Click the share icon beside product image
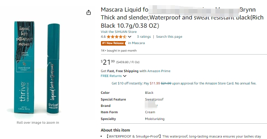The width and height of the screenshot is (267, 139). 89,12
